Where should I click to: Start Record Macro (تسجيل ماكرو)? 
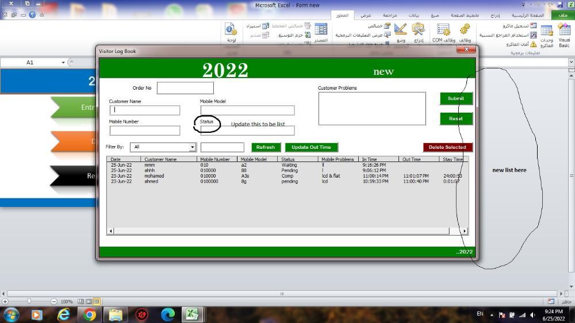[520, 26]
